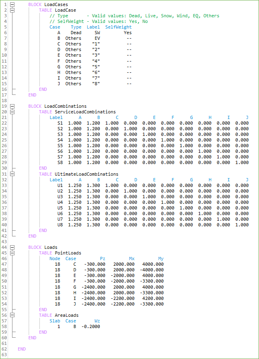Fold the TABLE AreaLoads section
The width and height of the screenshot is (259, 359).
(x=12, y=315)
